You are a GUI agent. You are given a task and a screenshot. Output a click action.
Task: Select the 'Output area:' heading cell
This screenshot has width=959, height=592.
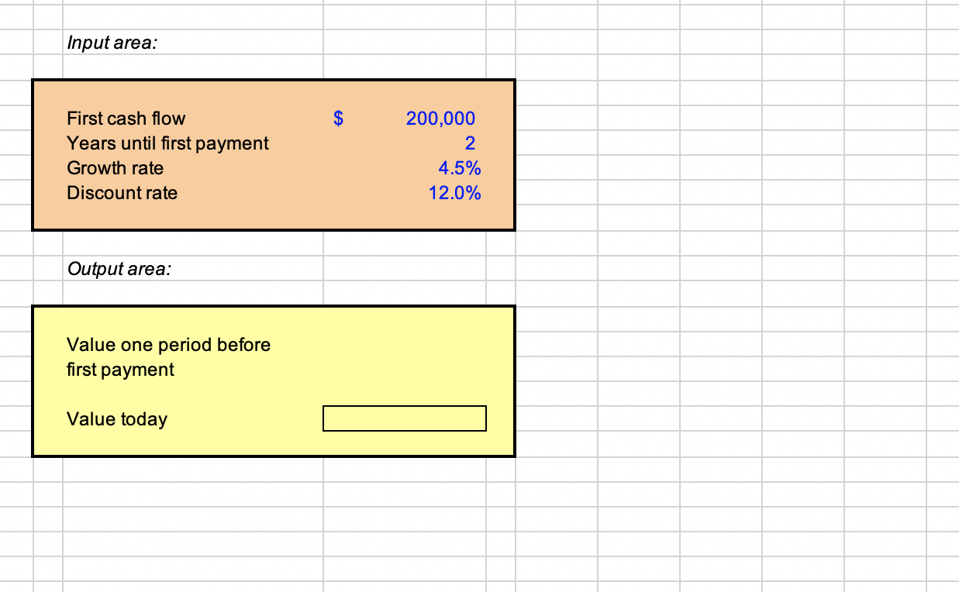pyautogui.click(x=119, y=269)
